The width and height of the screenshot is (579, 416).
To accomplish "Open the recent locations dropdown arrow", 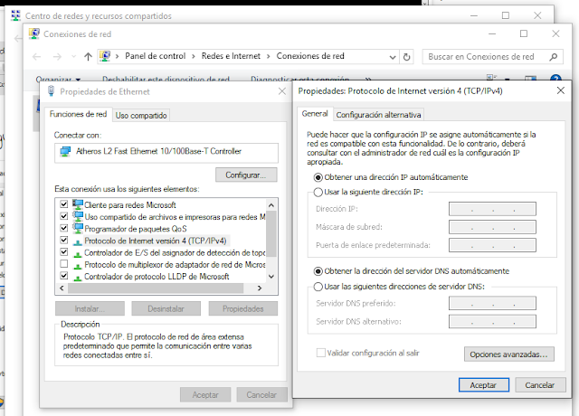I will pos(74,56).
